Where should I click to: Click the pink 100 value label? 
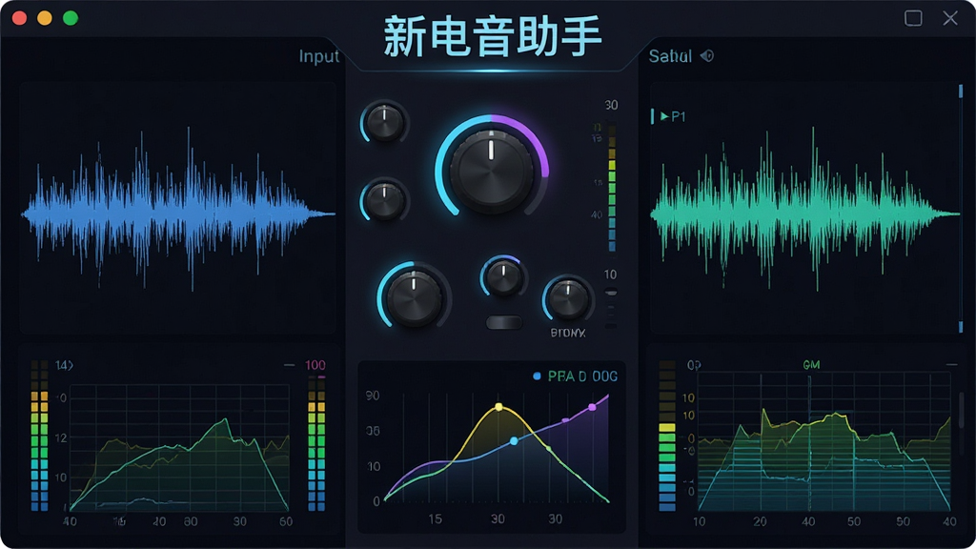tap(315, 365)
